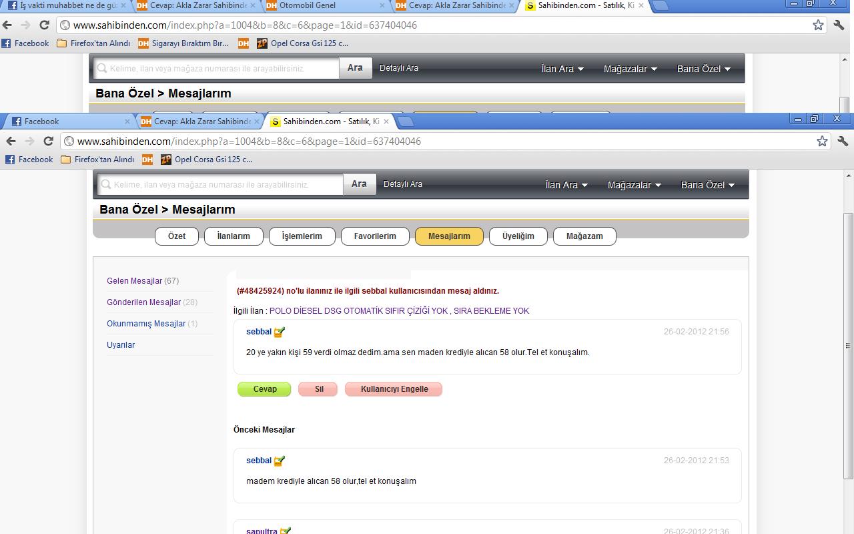The image size is (854, 534).
Task: Reload the page in the rear browser window
Action: point(44,25)
